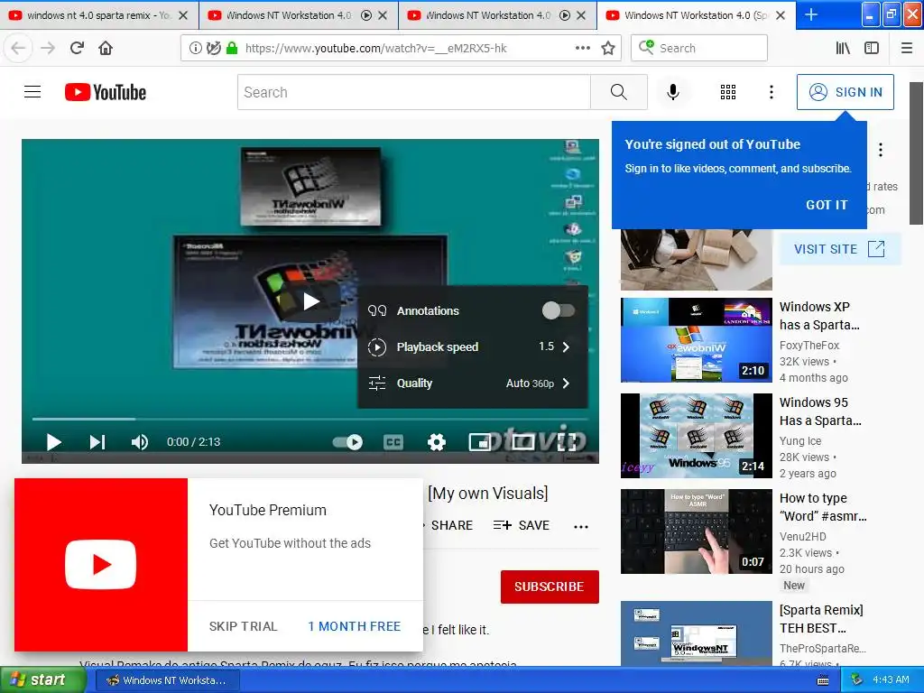Open YouTube guide hamburger menu
The width and height of the screenshot is (924, 693).
[x=32, y=92]
